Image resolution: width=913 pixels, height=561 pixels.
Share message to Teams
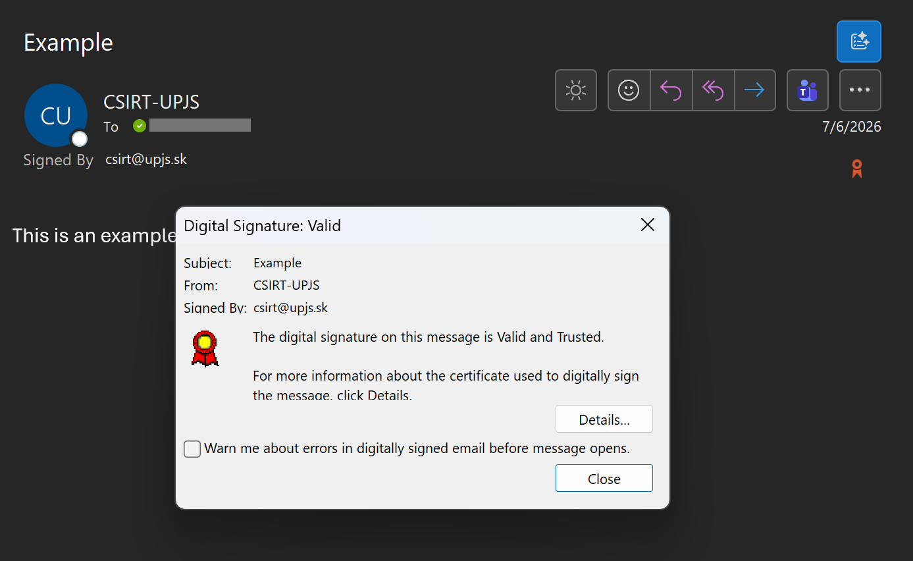[808, 90]
